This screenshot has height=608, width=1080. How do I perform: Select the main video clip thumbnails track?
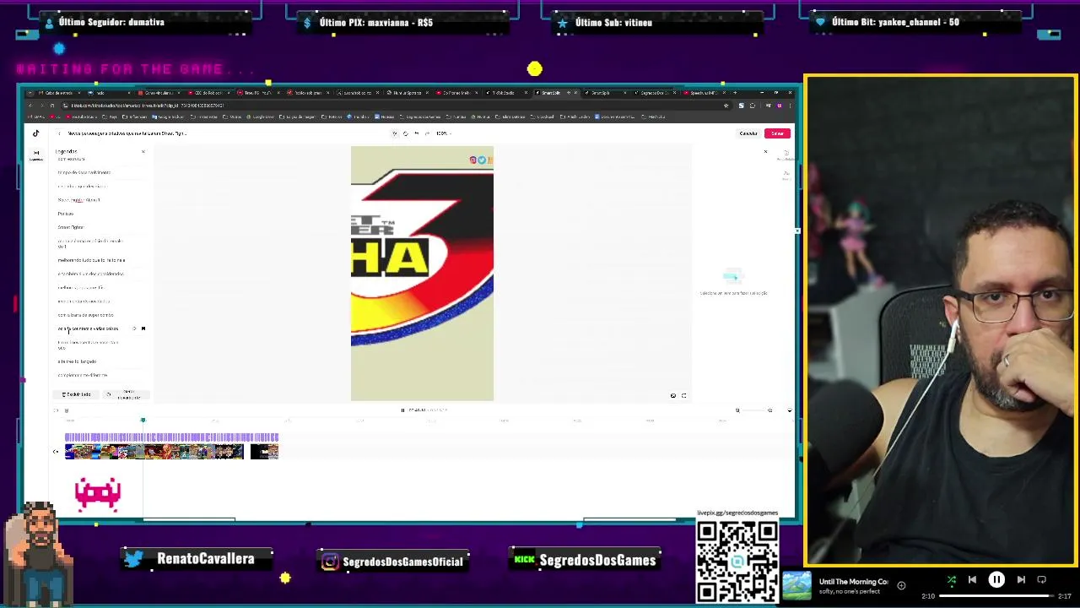coord(154,452)
